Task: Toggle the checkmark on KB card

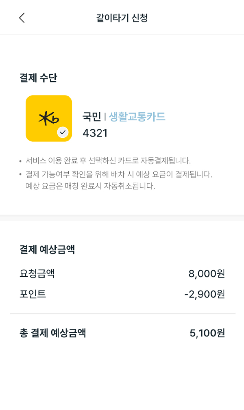Action: point(63,132)
